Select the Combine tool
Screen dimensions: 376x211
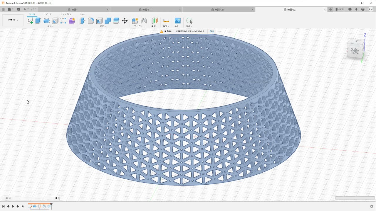coord(108,21)
